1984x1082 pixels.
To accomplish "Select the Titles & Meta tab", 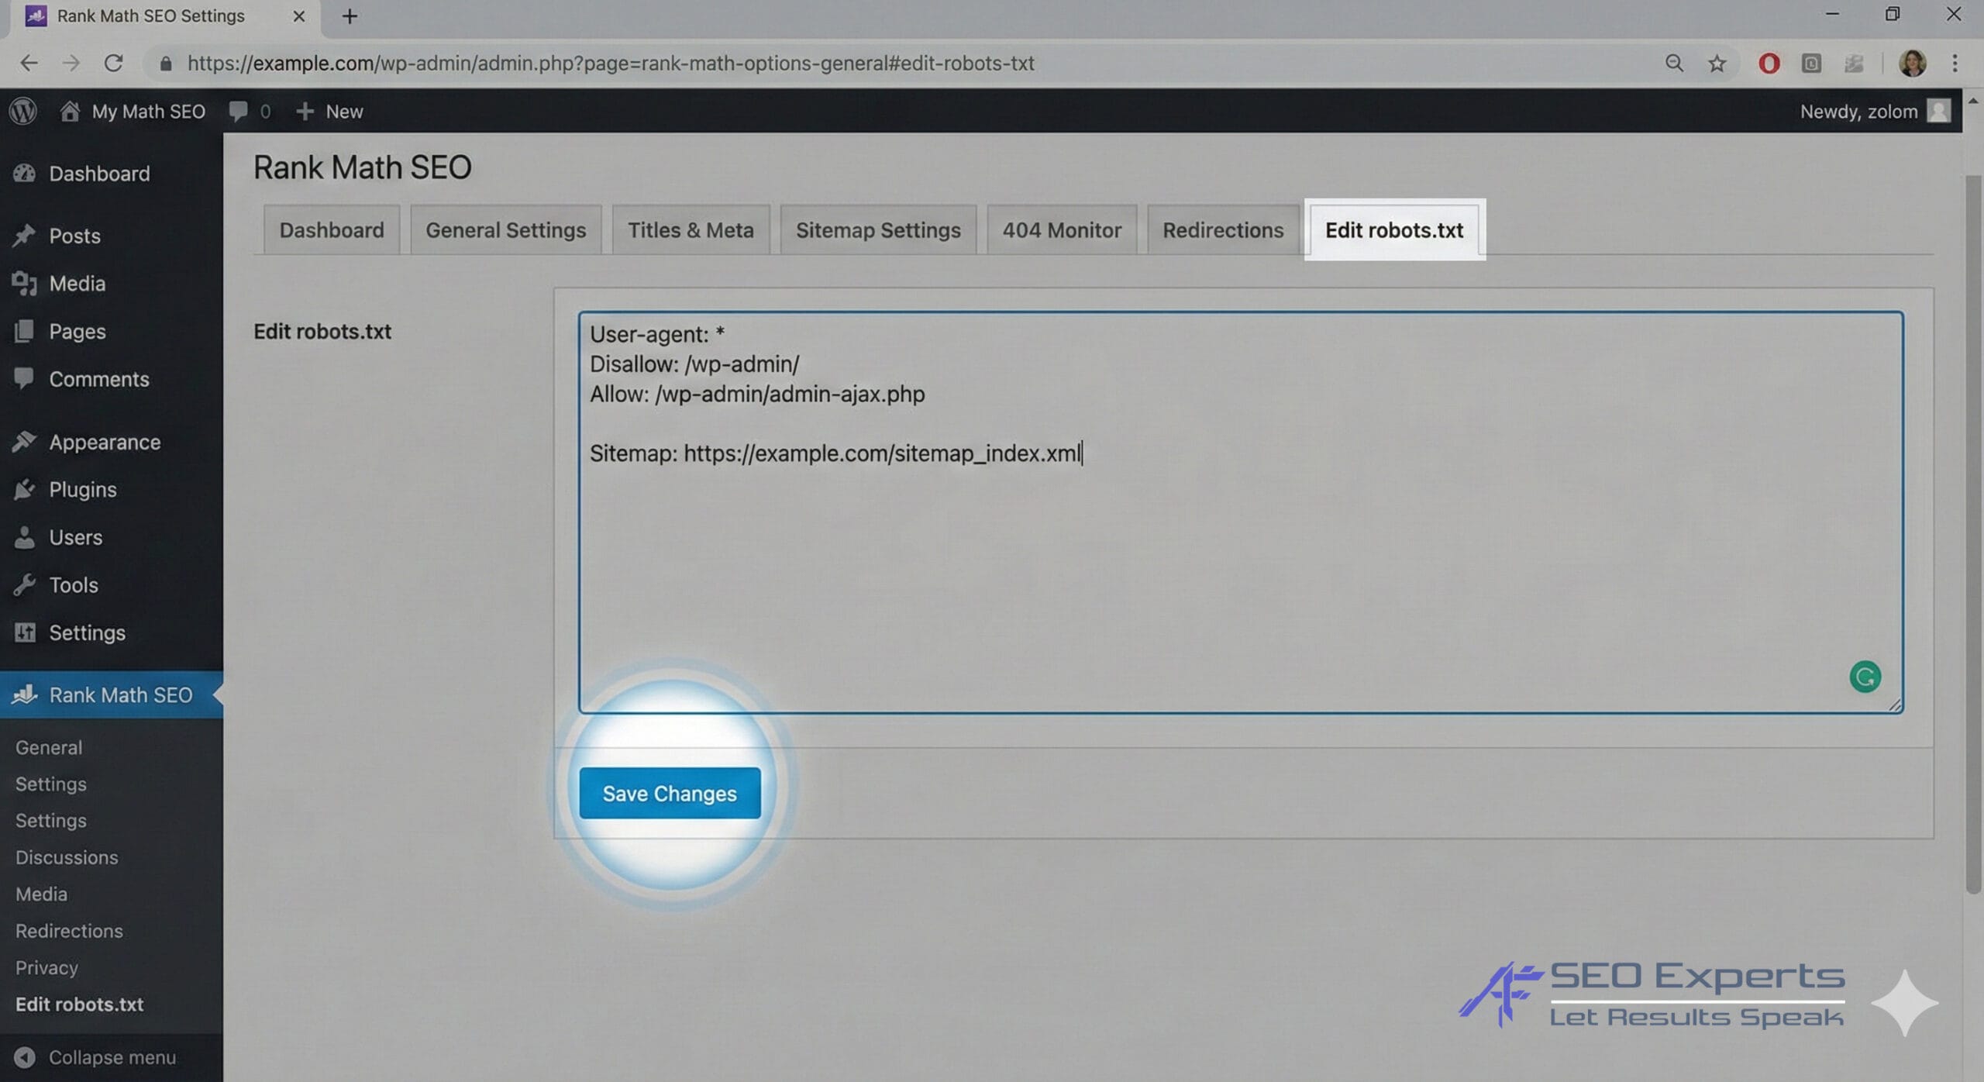I will click(690, 229).
